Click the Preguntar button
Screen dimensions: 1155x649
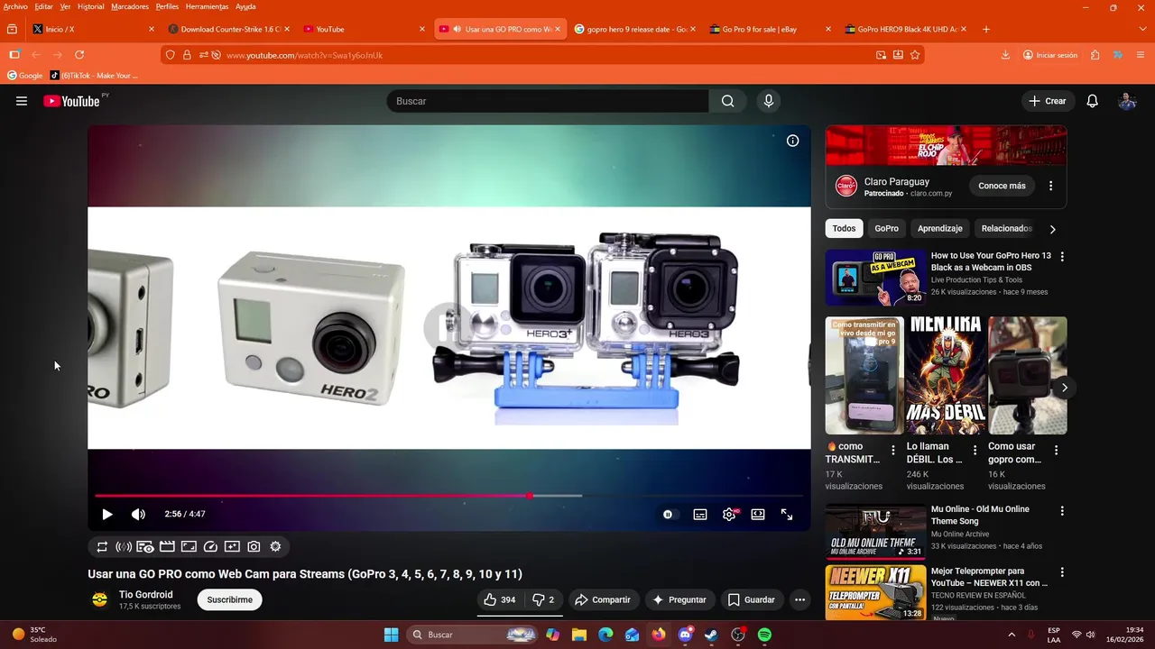pos(679,599)
